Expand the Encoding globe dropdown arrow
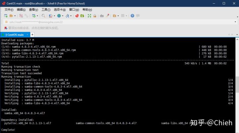The image size is (239, 133). tap(63, 16)
